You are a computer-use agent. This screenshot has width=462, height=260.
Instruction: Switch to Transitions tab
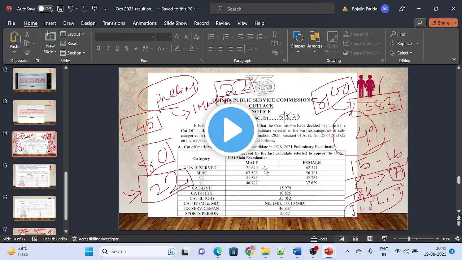coord(114,23)
